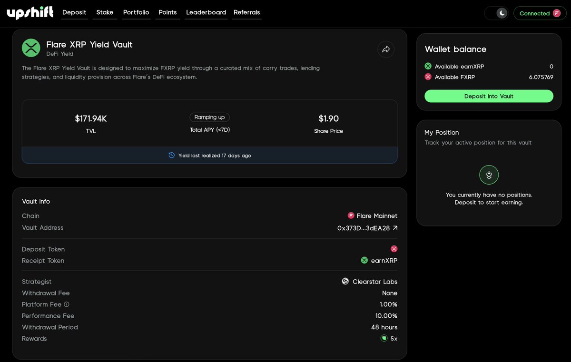Click the yield history clock icon
Viewport: 571px width, 362px height.
172,155
